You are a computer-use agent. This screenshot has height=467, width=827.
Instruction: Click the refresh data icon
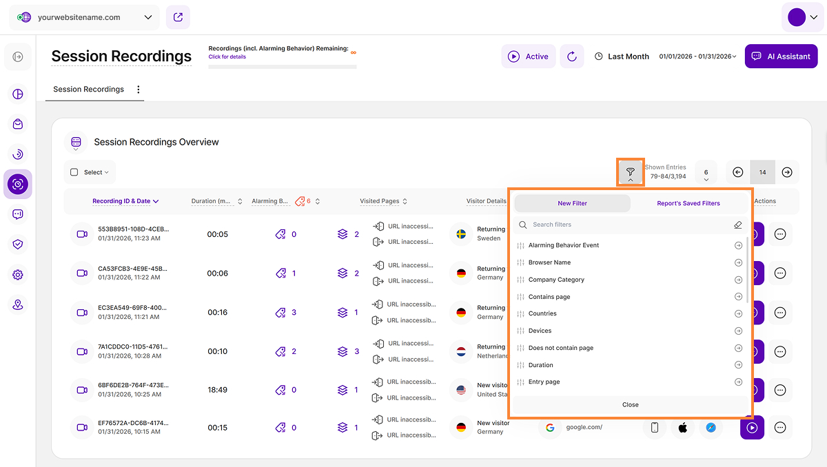[x=571, y=56]
